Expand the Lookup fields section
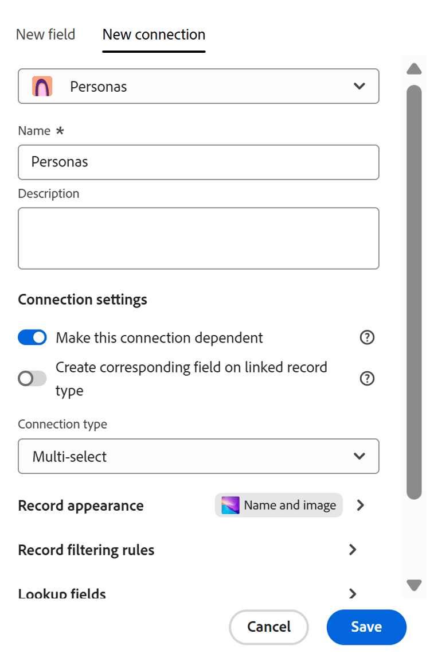430x669 pixels. (x=187, y=593)
